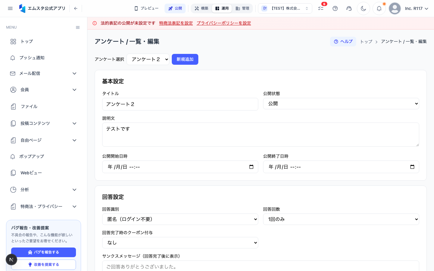Open the calendar picker for 公開終了日時
The image size is (434, 271).
[412, 167]
